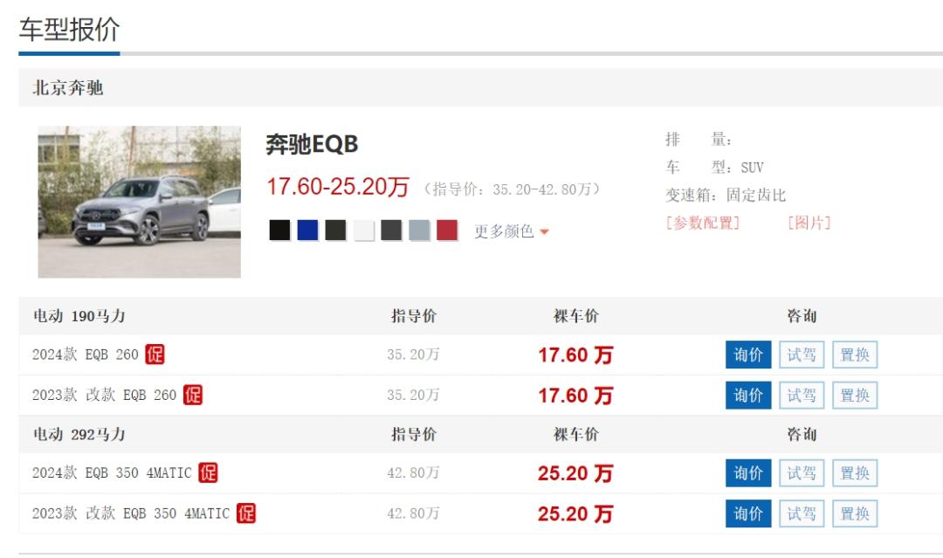The height and width of the screenshot is (558, 943).
Task: Pick the dark green-black color swatch
Action: tap(335, 231)
